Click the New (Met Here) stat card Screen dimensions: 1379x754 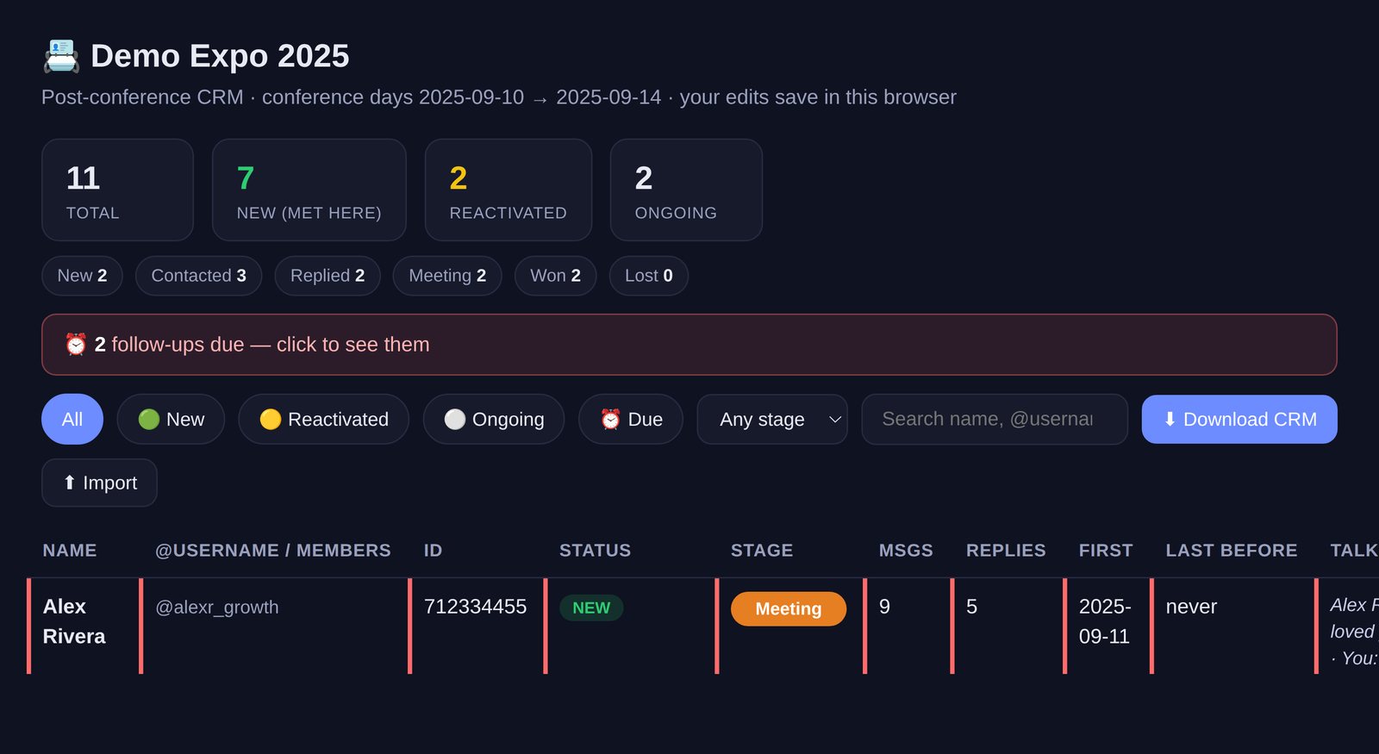click(309, 190)
